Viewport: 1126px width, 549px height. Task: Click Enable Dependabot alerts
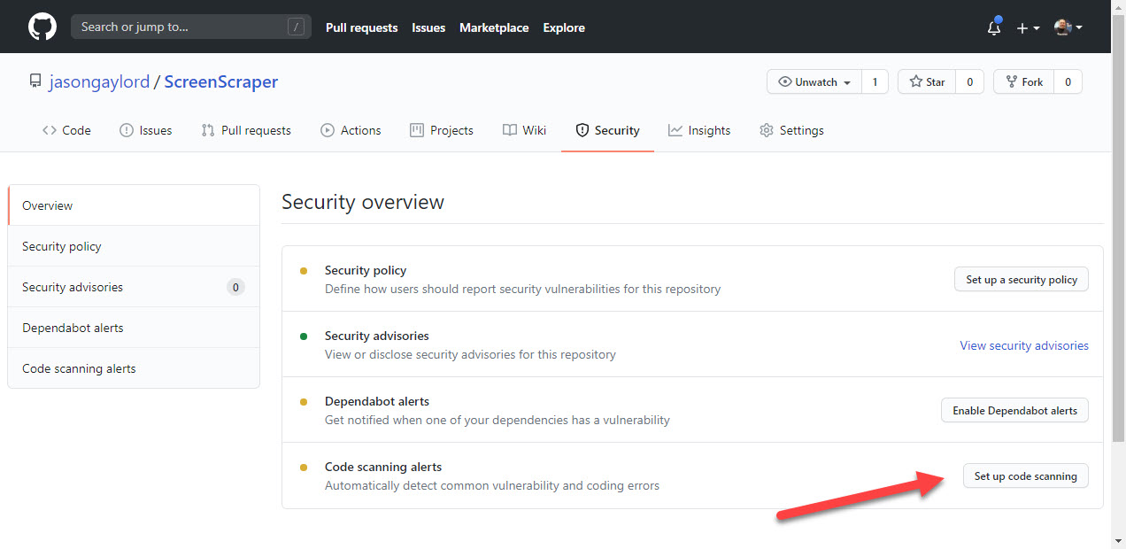[x=1014, y=410]
